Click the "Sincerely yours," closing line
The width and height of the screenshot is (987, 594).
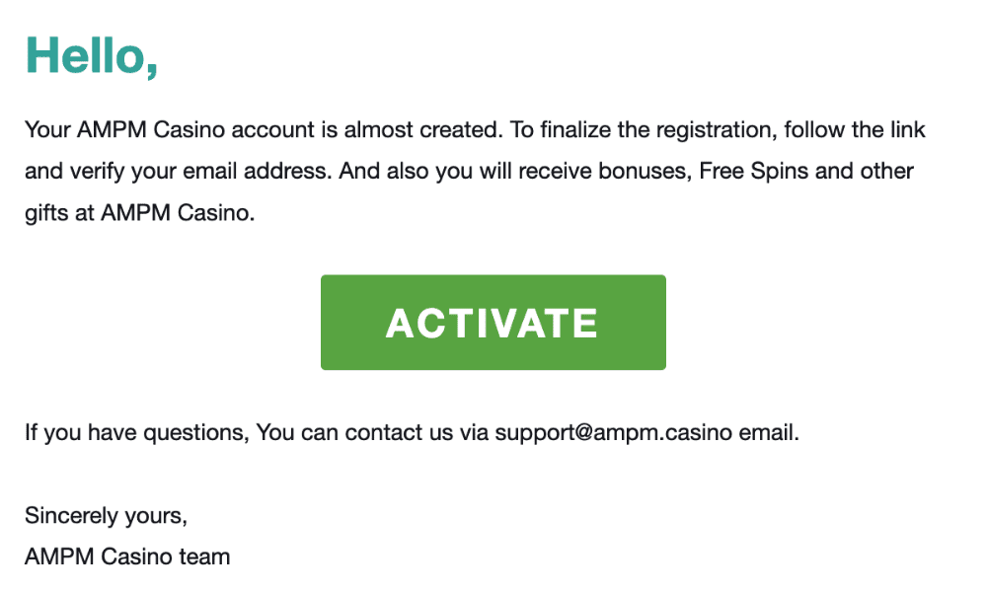(x=106, y=515)
